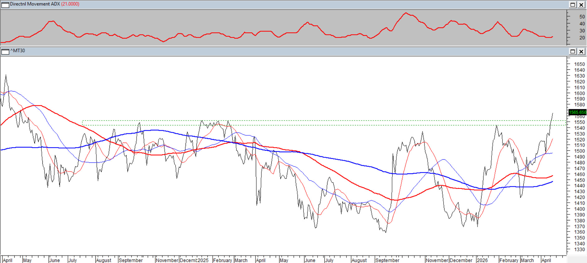Click the Directnl Movement ADX panel icon

[5, 5]
